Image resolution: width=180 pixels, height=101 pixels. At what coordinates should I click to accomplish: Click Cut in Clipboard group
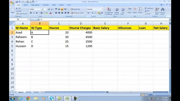tap(18, 8)
